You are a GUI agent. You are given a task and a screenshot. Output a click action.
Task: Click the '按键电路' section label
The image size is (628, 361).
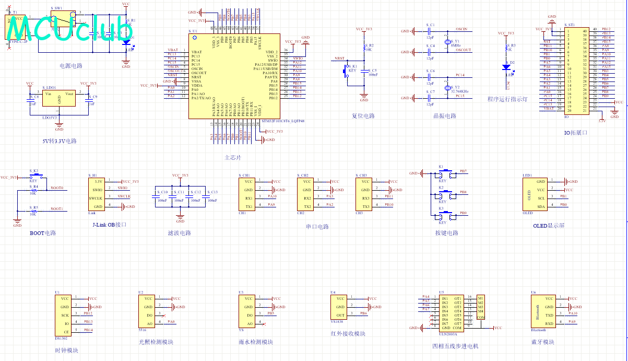[x=446, y=233]
